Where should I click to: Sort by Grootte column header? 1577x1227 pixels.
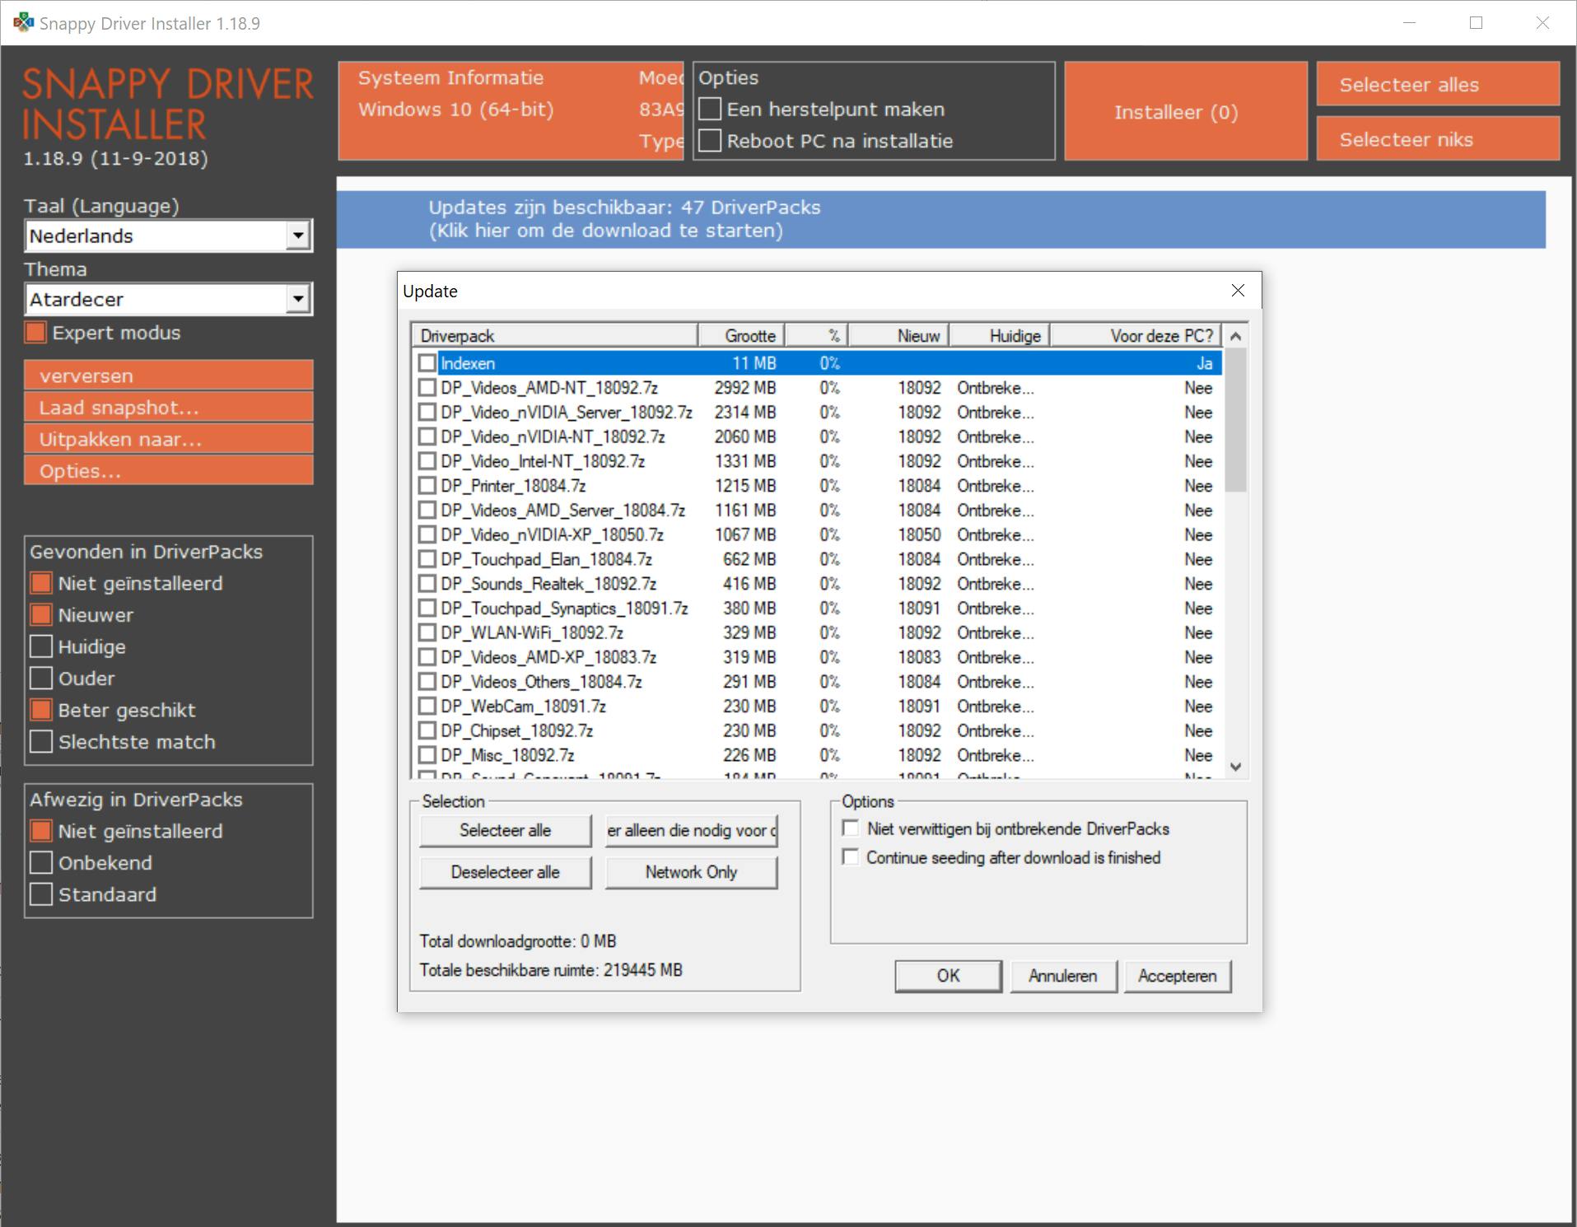tap(741, 336)
